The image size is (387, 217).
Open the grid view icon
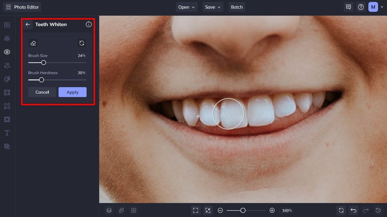[x=134, y=210]
